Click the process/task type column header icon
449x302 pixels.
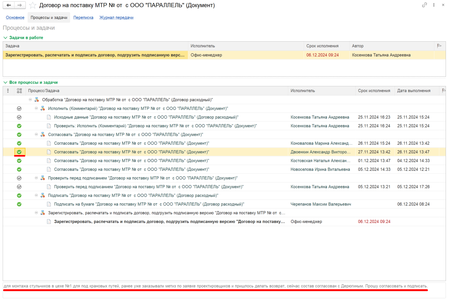19,91
